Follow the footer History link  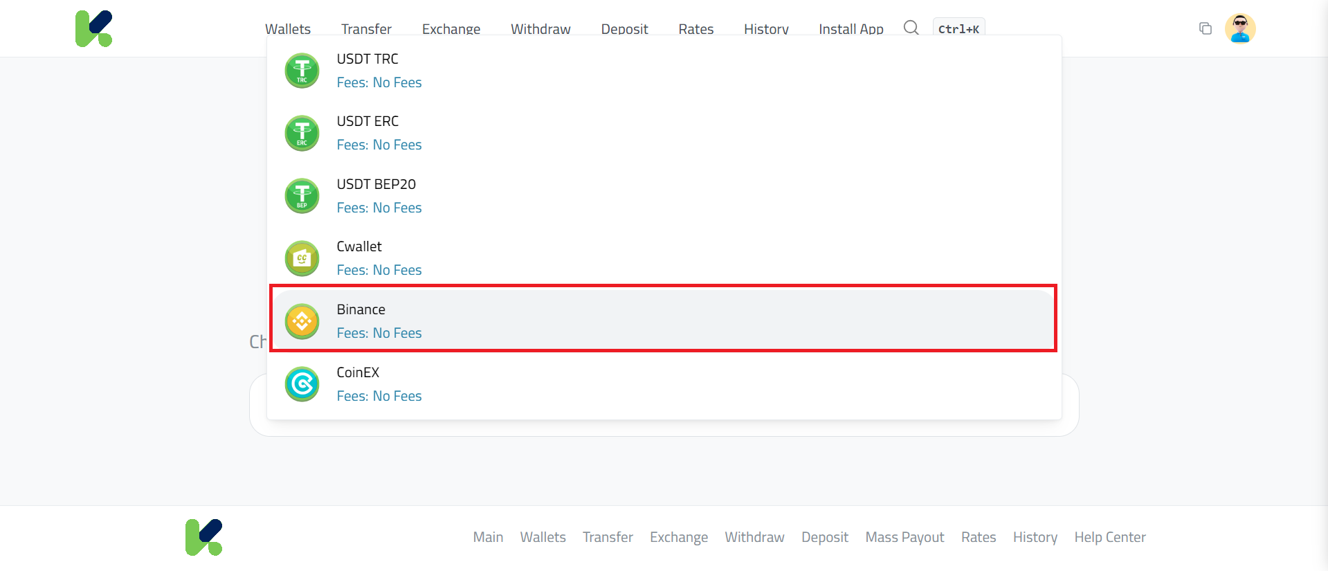pos(1035,537)
